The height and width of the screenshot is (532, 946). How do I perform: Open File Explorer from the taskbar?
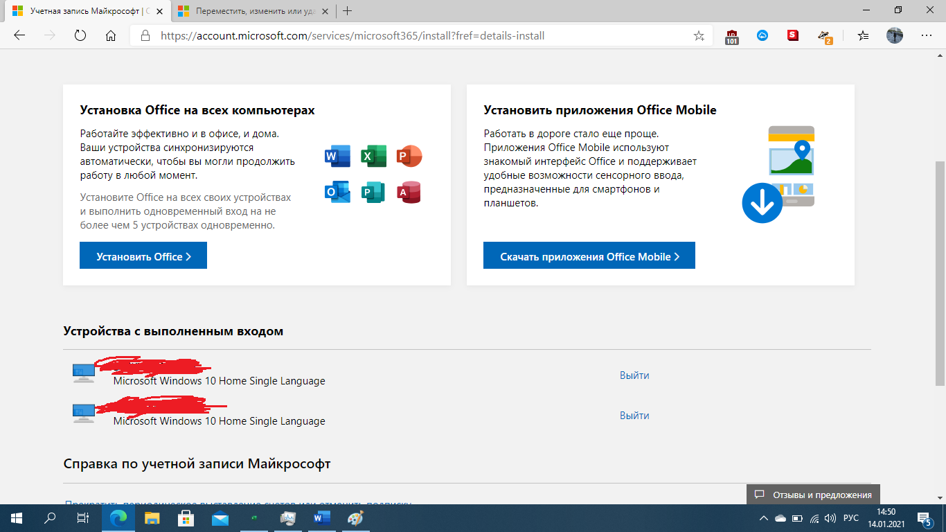(152, 518)
